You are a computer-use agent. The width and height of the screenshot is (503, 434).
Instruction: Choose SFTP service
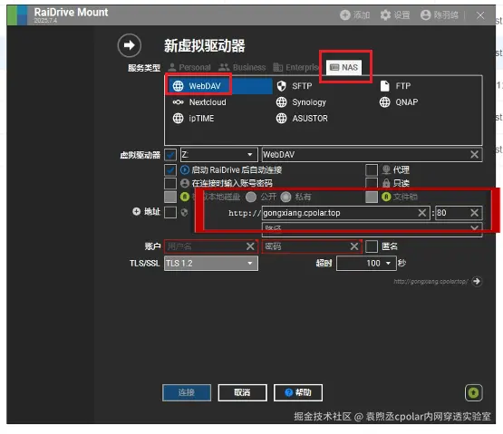[295, 86]
